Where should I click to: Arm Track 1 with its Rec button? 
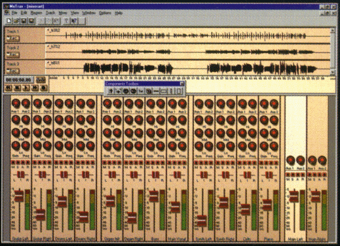(12, 39)
